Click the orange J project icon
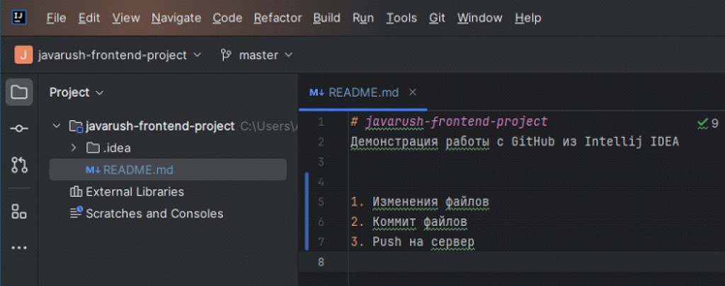 [x=23, y=55]
